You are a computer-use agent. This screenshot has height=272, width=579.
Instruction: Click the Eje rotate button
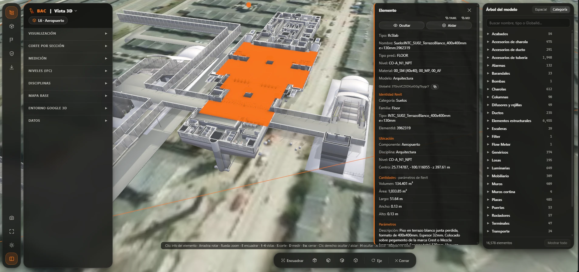pyautogui.click(x=376, y=261)
